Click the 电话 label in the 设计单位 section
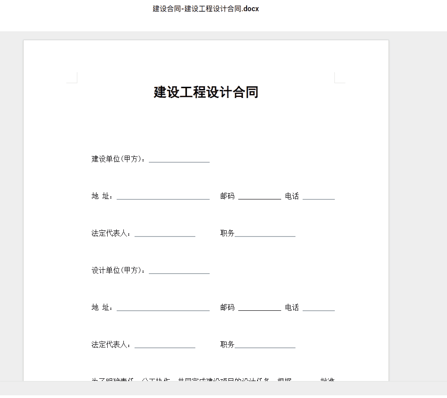Viewport: 447px width, 398px height. pos(292,307)
